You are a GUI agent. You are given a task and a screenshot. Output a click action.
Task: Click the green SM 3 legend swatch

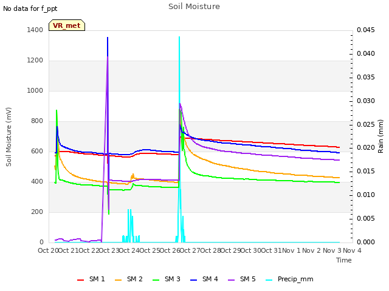pyautogui.click(x=156, y=280)
